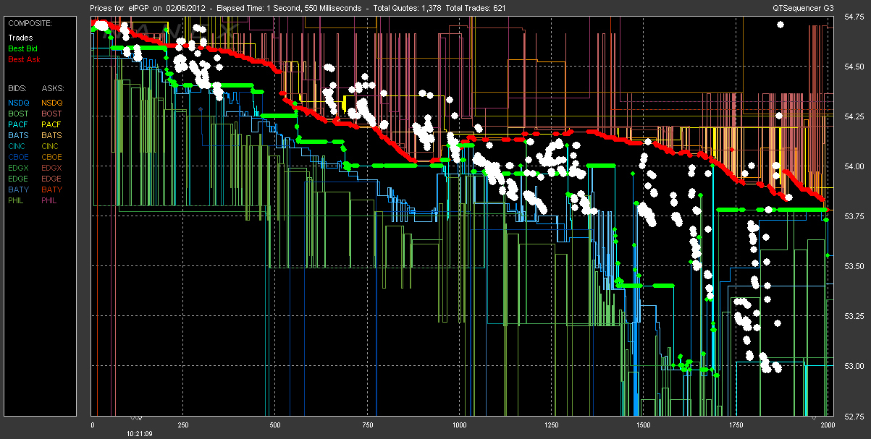Click the chart title starting 'Prices for eIPGP'
This screenshot has height=439, width=871.
point(298,7)
